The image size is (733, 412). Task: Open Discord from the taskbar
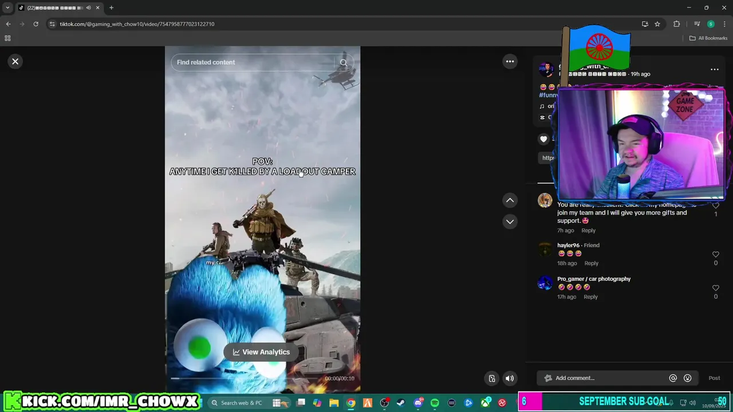[x=418, y=403]
